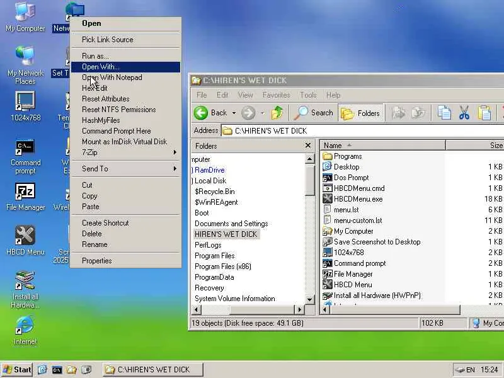Open the Tools menu in Explorer
The width and height of the screenshot is (504, 378).
tap(308, 95)
